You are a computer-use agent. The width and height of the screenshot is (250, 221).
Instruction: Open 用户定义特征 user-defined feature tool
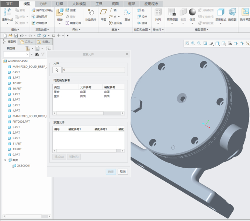[42, 10]
